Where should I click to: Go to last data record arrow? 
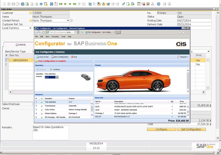75,4
